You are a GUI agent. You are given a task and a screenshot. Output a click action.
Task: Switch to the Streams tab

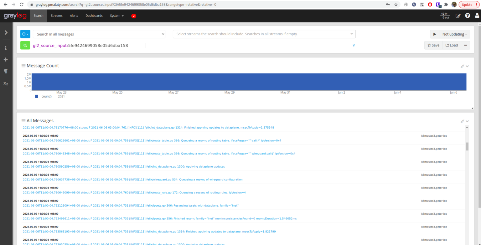point(56,15)
